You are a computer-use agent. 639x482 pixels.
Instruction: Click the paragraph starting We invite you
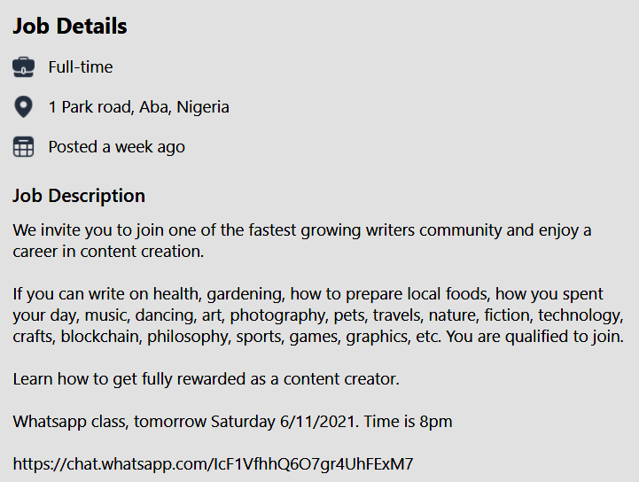coord(302,241)
